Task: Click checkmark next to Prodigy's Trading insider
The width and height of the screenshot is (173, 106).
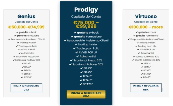Action: tap(76, 45)
